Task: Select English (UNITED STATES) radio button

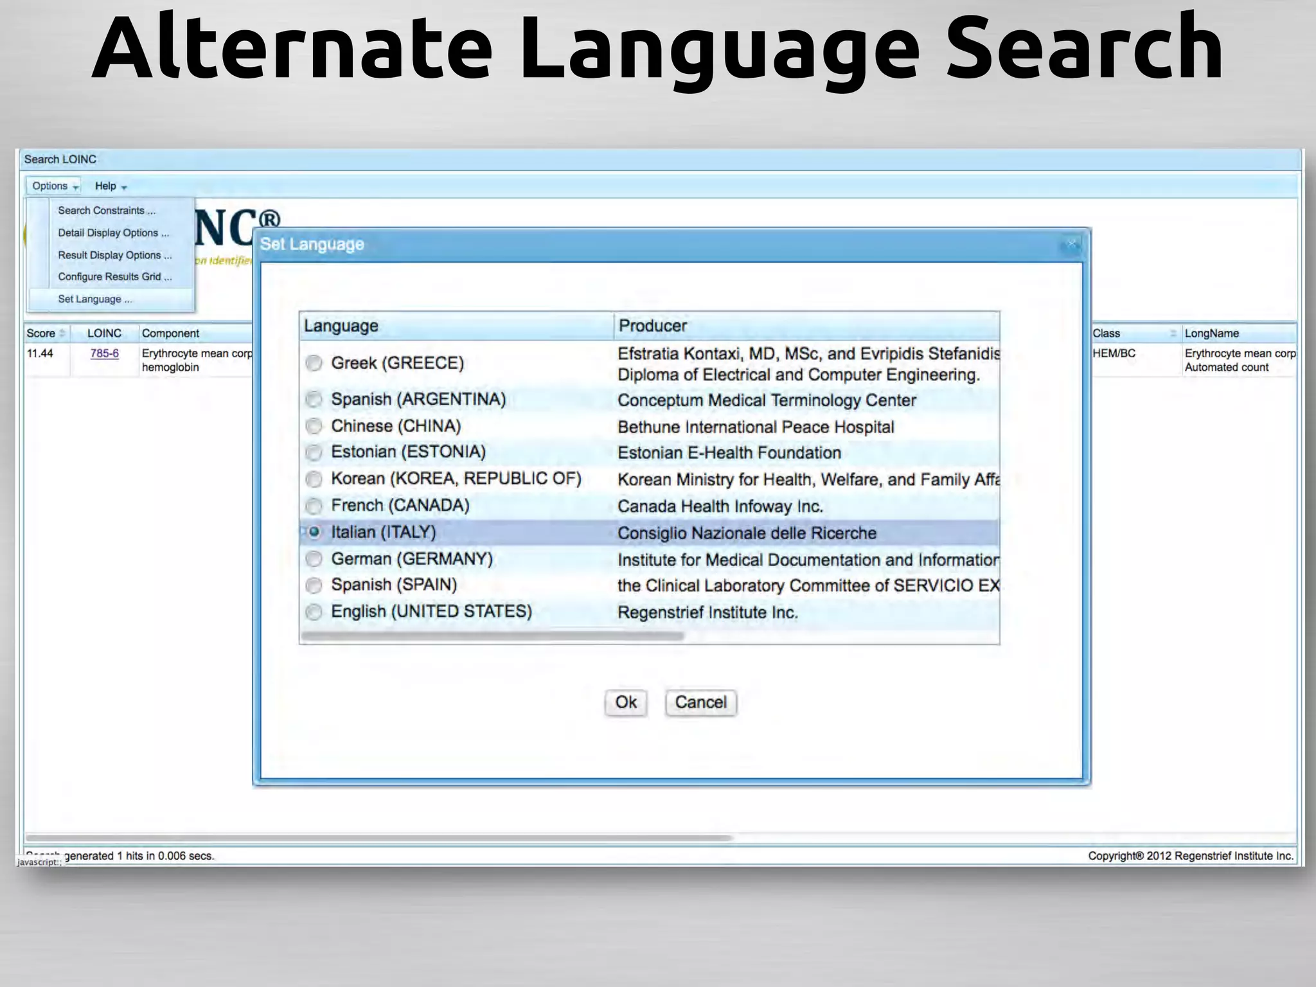Action: [314, 612]
